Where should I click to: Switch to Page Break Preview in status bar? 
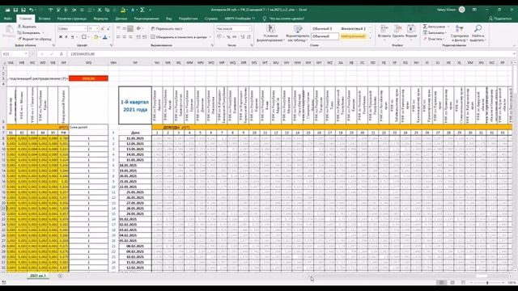463,282
